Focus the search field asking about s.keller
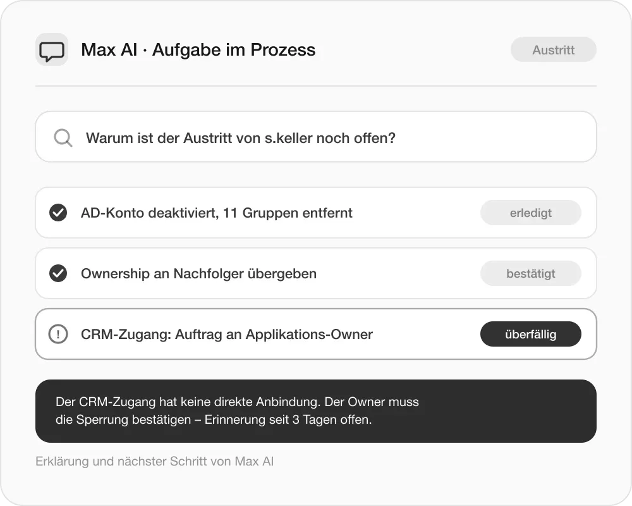The image size is (632, 506). (316, 137)
